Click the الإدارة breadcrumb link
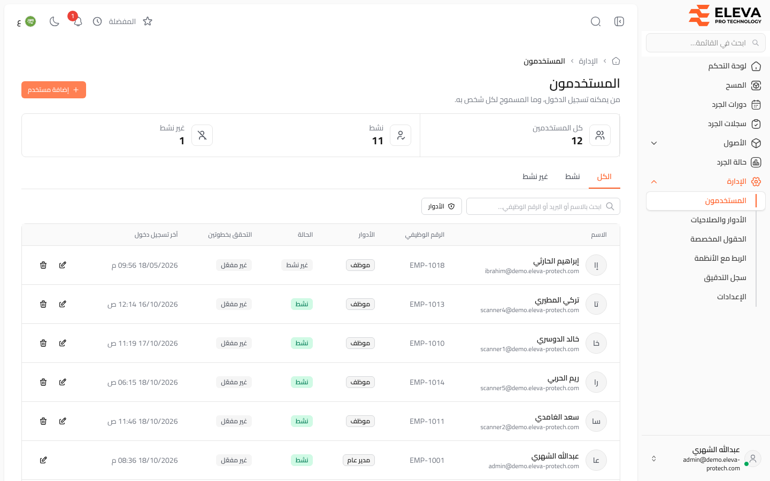 (x=588, y=61)
